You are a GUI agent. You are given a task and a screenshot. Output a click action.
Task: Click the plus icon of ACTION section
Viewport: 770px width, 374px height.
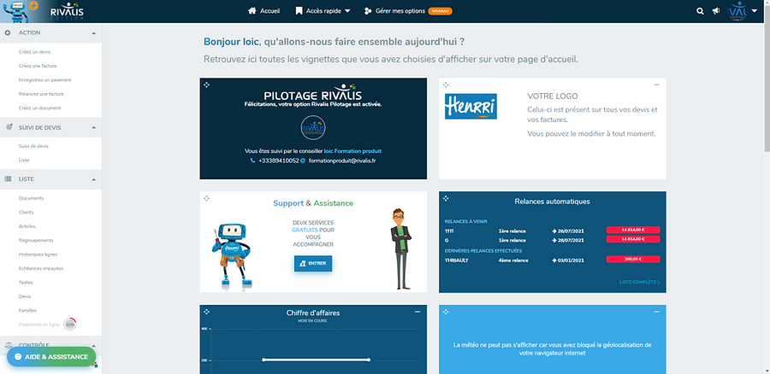coord(8,32)
